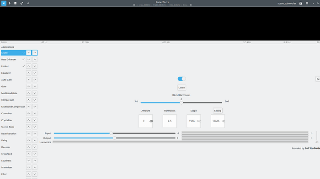Click the Output gain slider handle
320x179 pixels.
tap(115, 138)
